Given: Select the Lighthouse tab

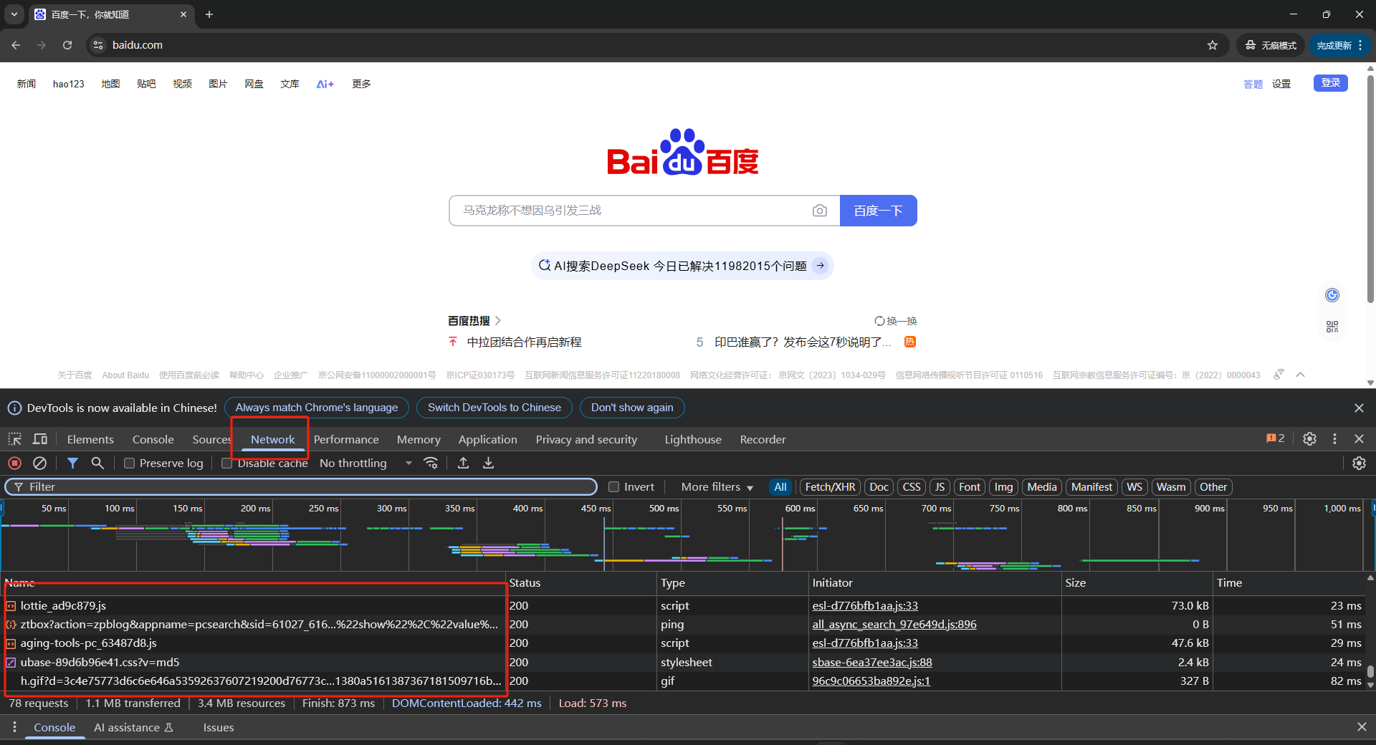Looking at the screenshot, I should (x=692, y=439).
